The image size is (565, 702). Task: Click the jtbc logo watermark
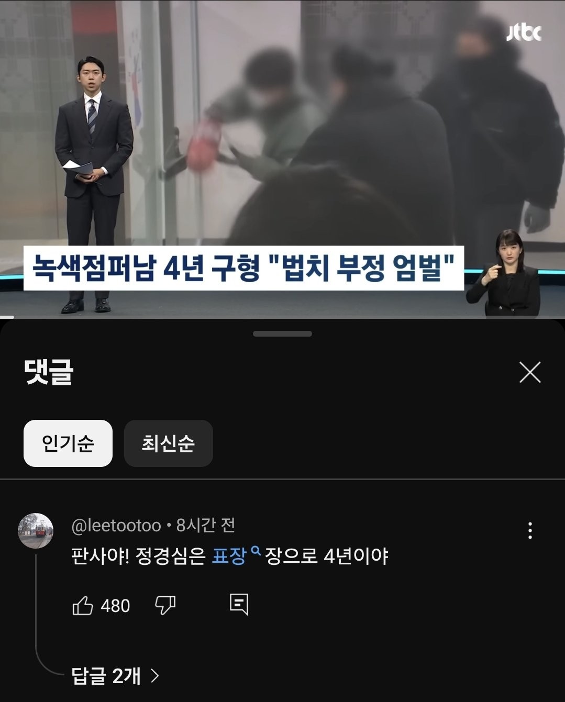tap(524, 32)
